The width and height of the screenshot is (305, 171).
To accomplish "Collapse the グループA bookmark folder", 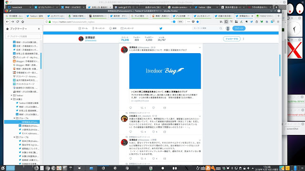I will (x=14, y=118).
